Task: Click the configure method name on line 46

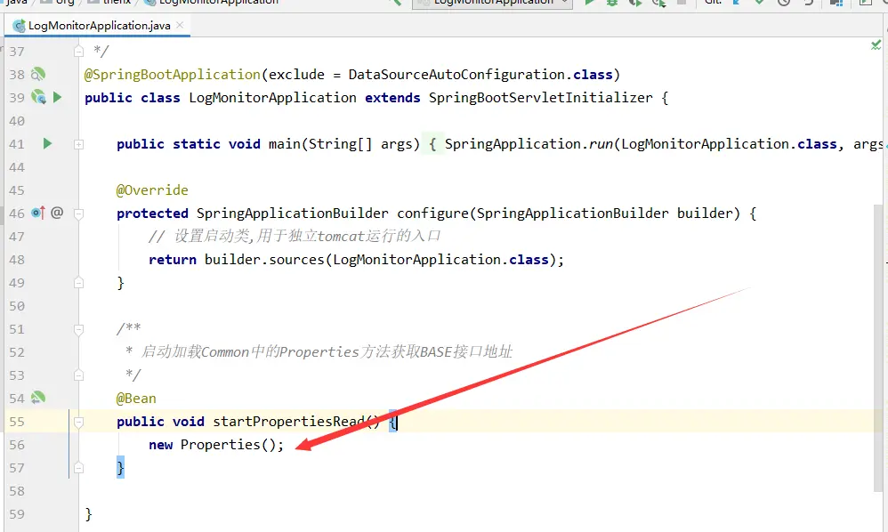Action: click(x=432, y=214)
